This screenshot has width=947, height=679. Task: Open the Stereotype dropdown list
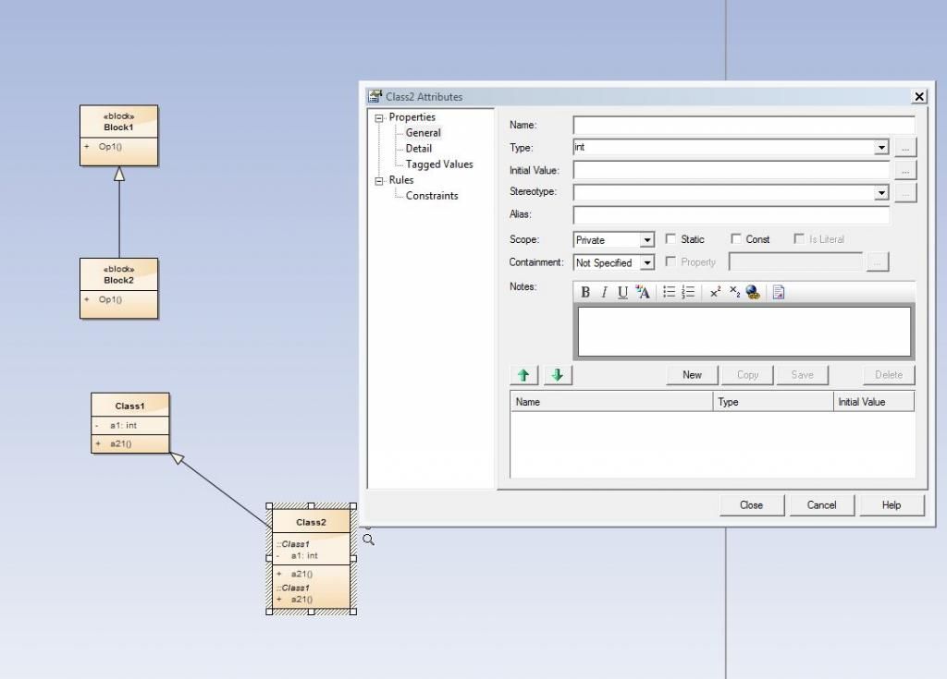[881, 193]
